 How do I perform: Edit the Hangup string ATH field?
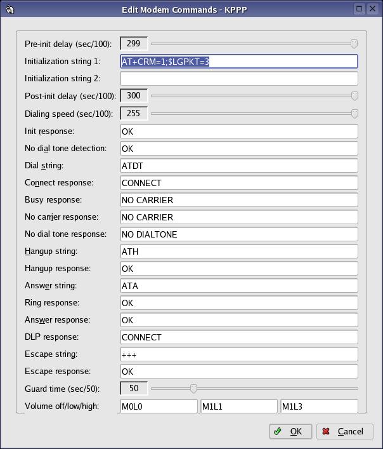point(239,251)
